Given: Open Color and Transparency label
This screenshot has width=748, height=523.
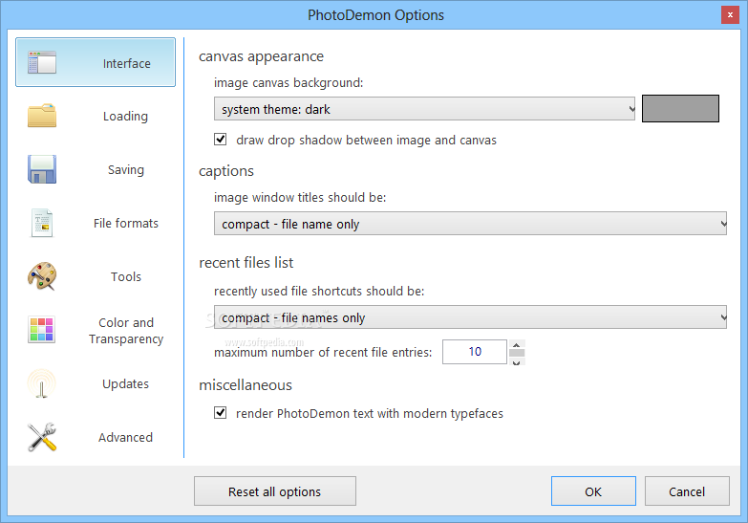Looking at the screenshot, I should point(126,331).
